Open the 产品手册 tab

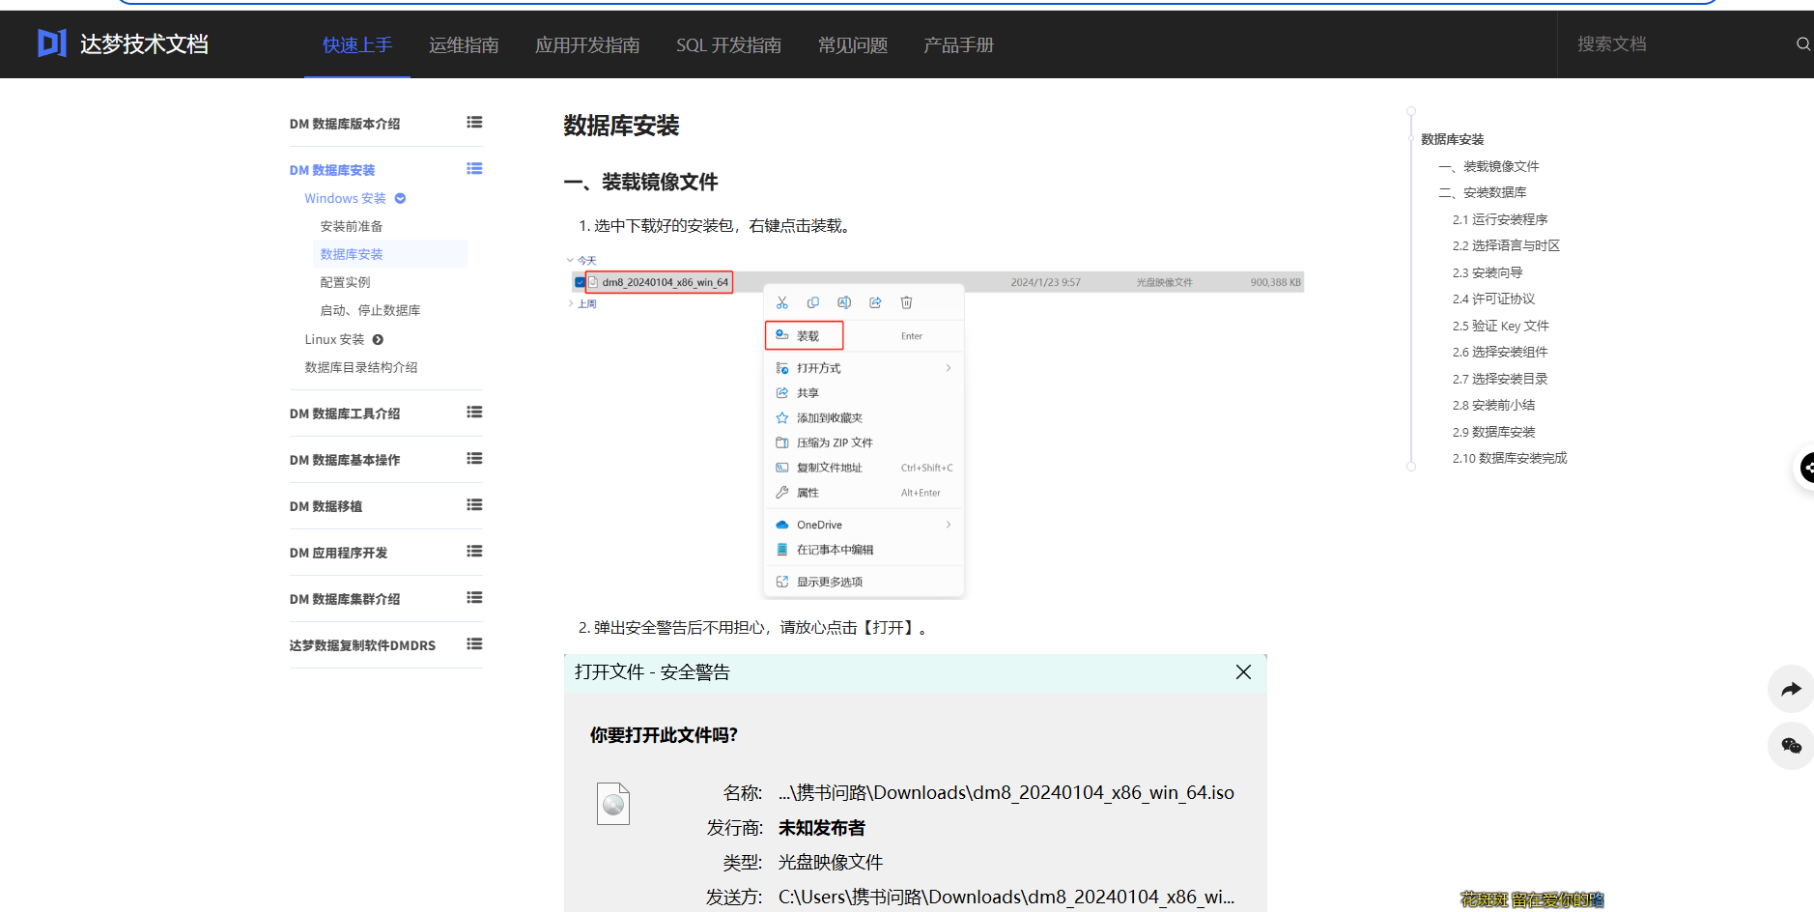(x=958, y=45)
